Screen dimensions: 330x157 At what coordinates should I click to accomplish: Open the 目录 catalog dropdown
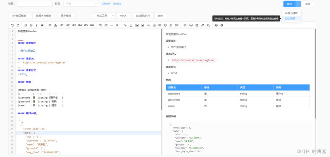pos(81,4)
